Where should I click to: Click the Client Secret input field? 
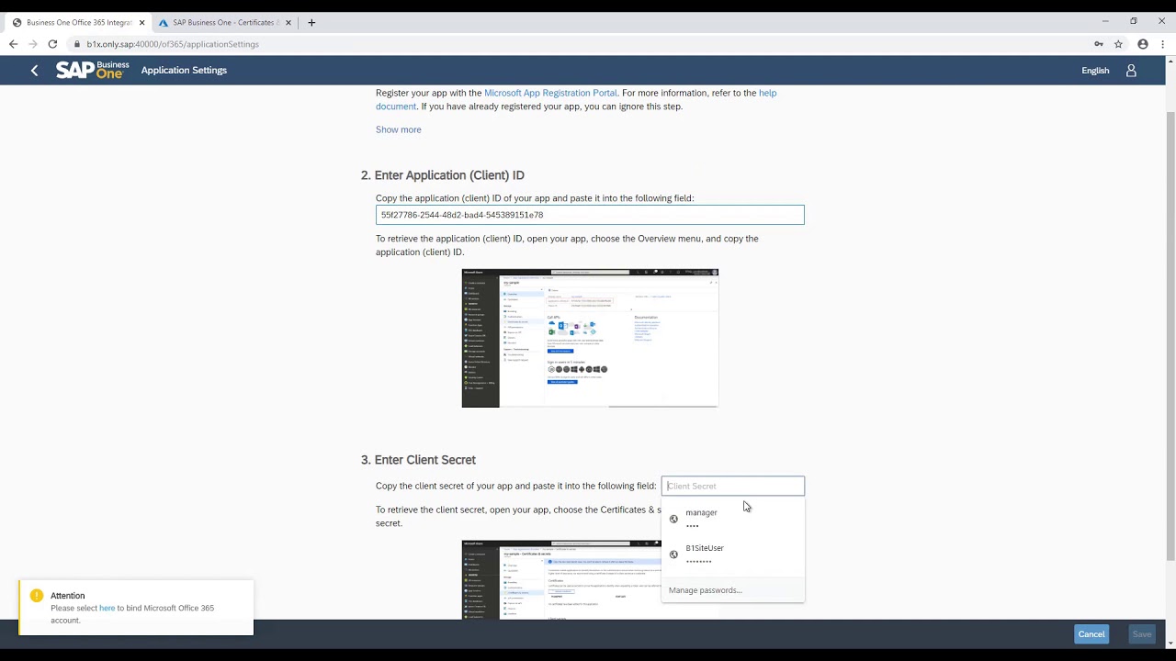click(732, 486)
